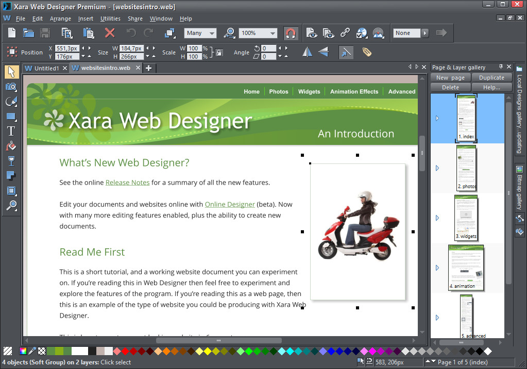Select the Text tool
Image resolution: width=527 pixels, height=369 pixels.
pyautogui.click(x=11, y=132)
